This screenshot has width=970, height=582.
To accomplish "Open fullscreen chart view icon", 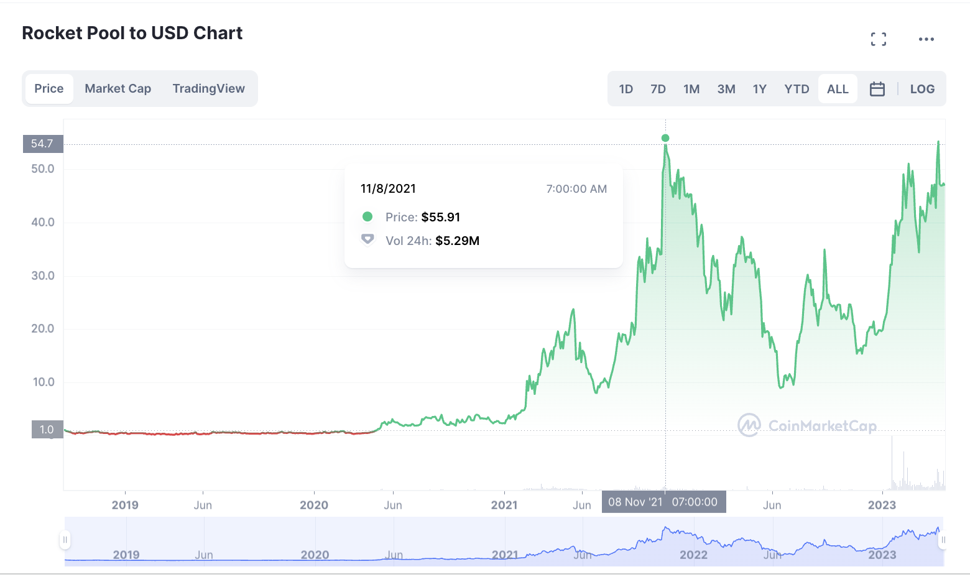I will 878,39.
